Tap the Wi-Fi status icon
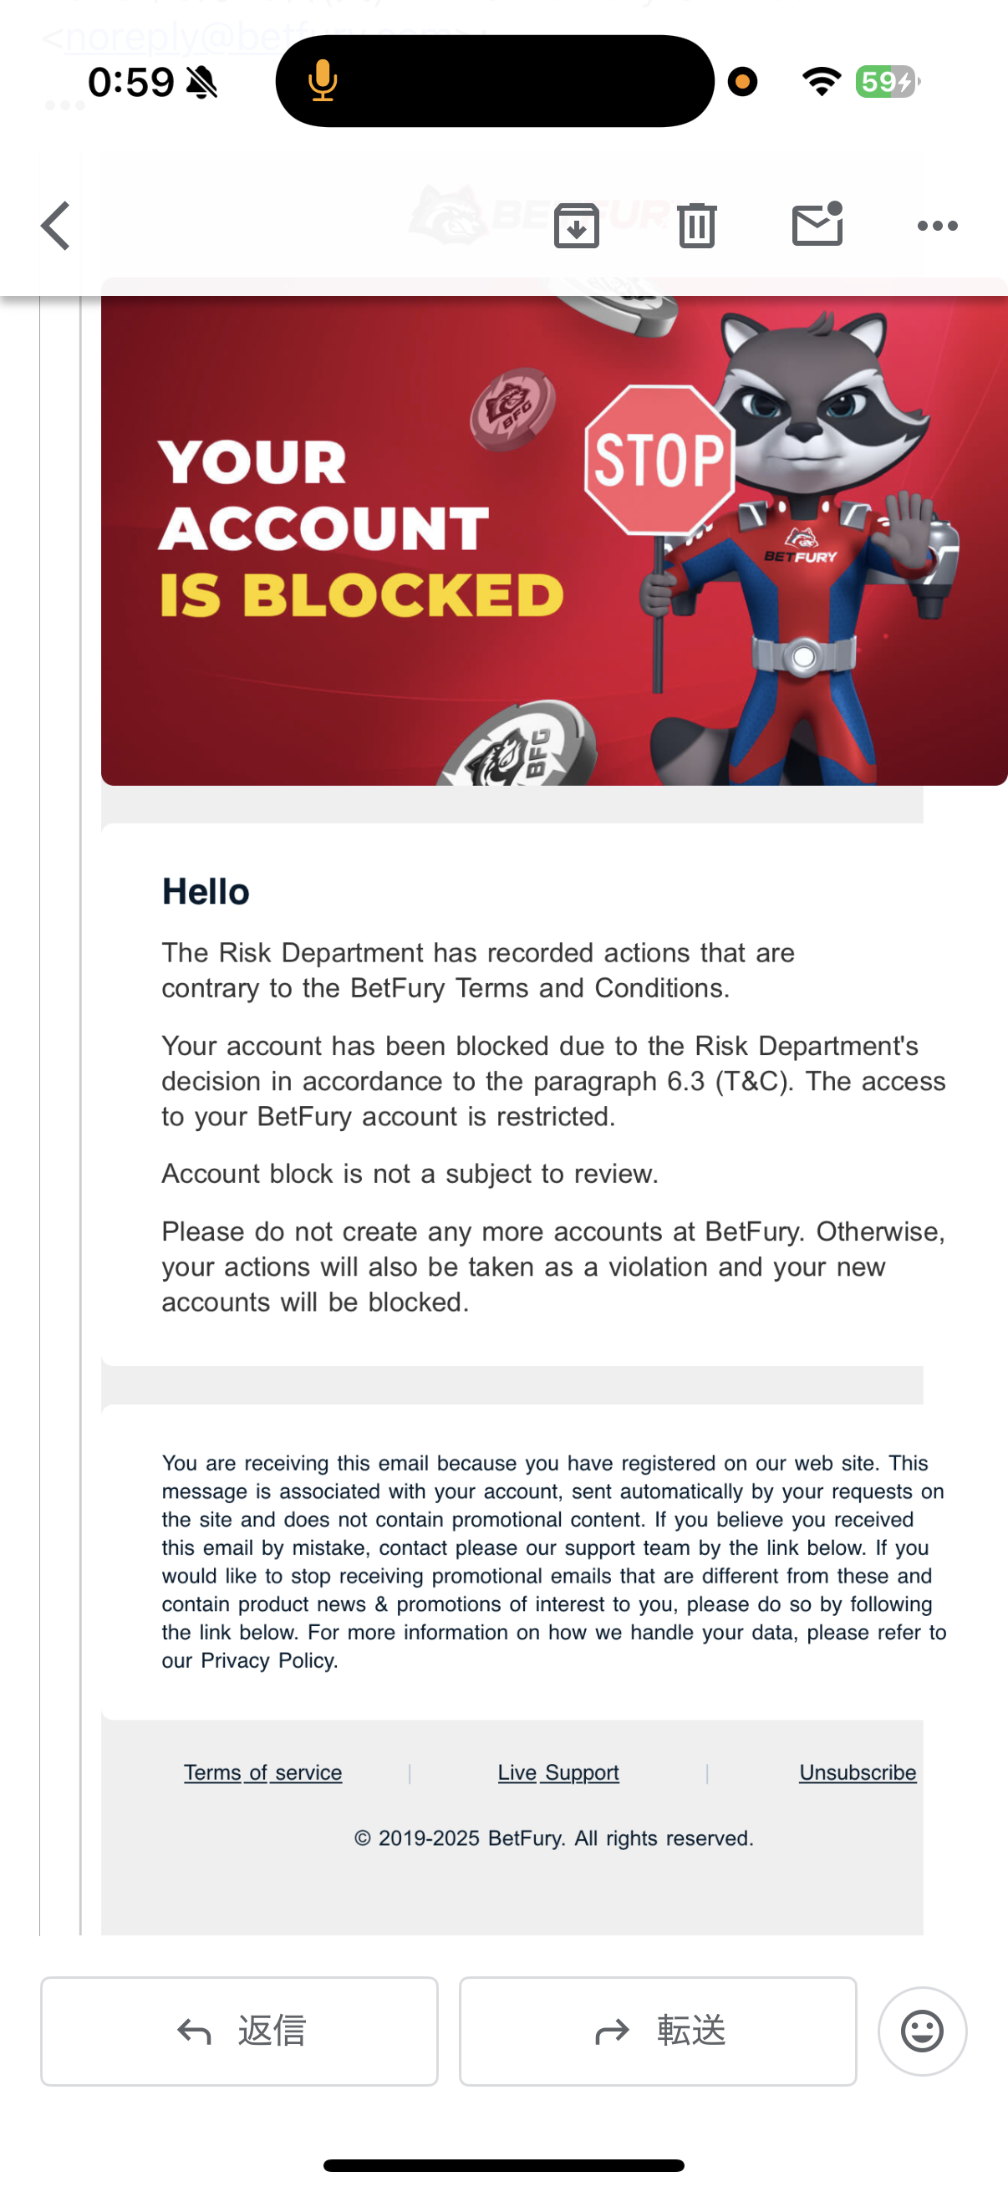The height and width of the screenshot is (2192, 1008). [821, 82]
